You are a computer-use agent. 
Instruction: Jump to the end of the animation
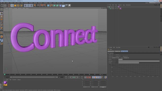coord(82,77)
